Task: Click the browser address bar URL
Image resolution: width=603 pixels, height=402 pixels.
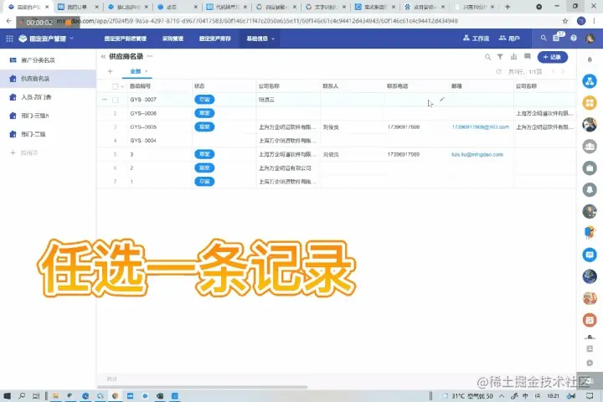Action: [x=258, y=21]
